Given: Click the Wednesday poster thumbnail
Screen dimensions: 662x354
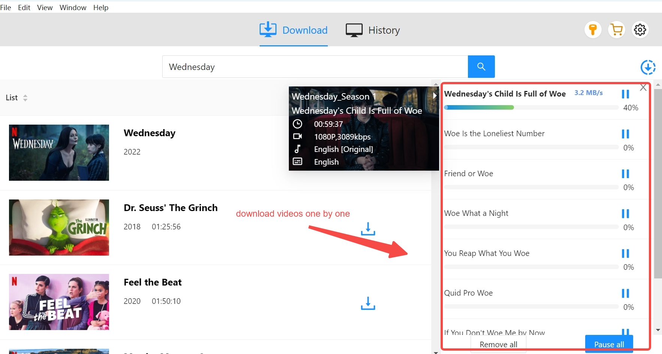Looking at the screenshot, I should tap(59, 153).
